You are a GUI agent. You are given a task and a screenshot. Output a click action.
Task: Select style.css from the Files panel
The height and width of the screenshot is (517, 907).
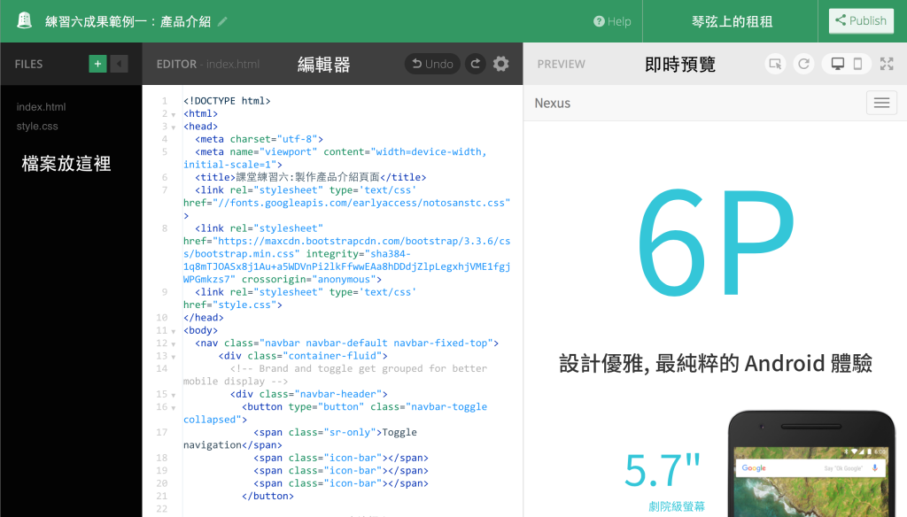point(37,127)
